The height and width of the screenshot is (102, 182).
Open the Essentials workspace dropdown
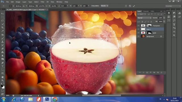click(173, 6)
